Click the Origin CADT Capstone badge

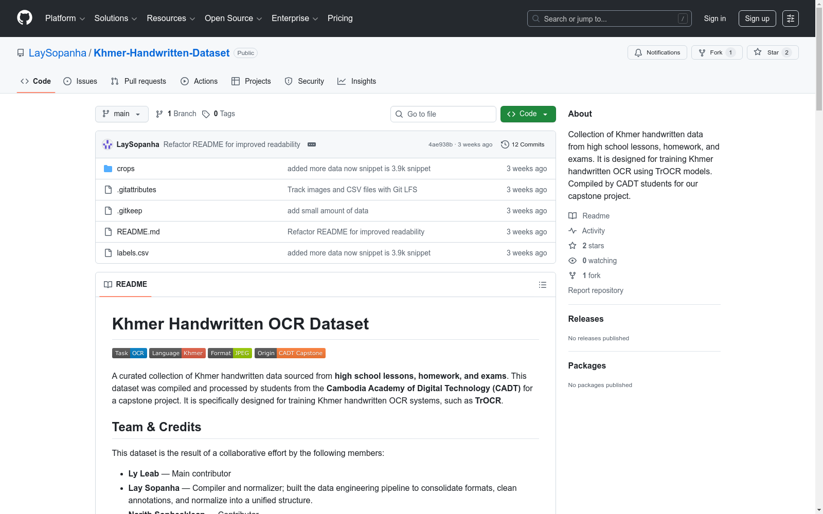[290, 353]
